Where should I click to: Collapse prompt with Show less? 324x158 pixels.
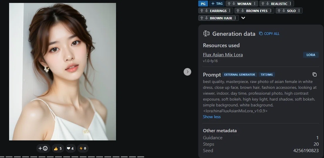pyautogui.click(x=211, y=117)
